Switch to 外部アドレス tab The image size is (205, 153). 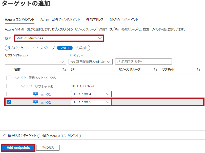coord(95,20)
